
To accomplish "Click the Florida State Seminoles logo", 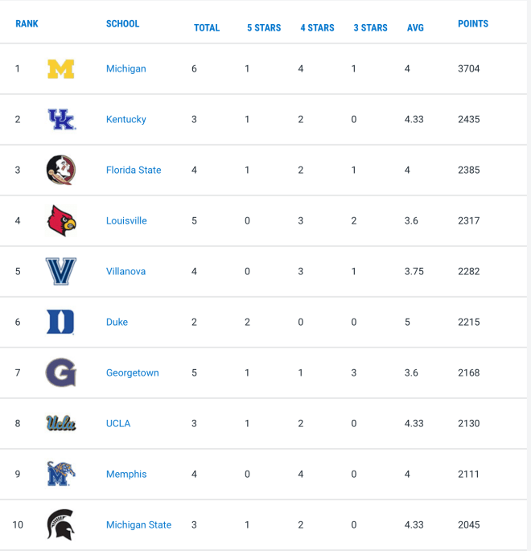I will [x=61, y=170].
